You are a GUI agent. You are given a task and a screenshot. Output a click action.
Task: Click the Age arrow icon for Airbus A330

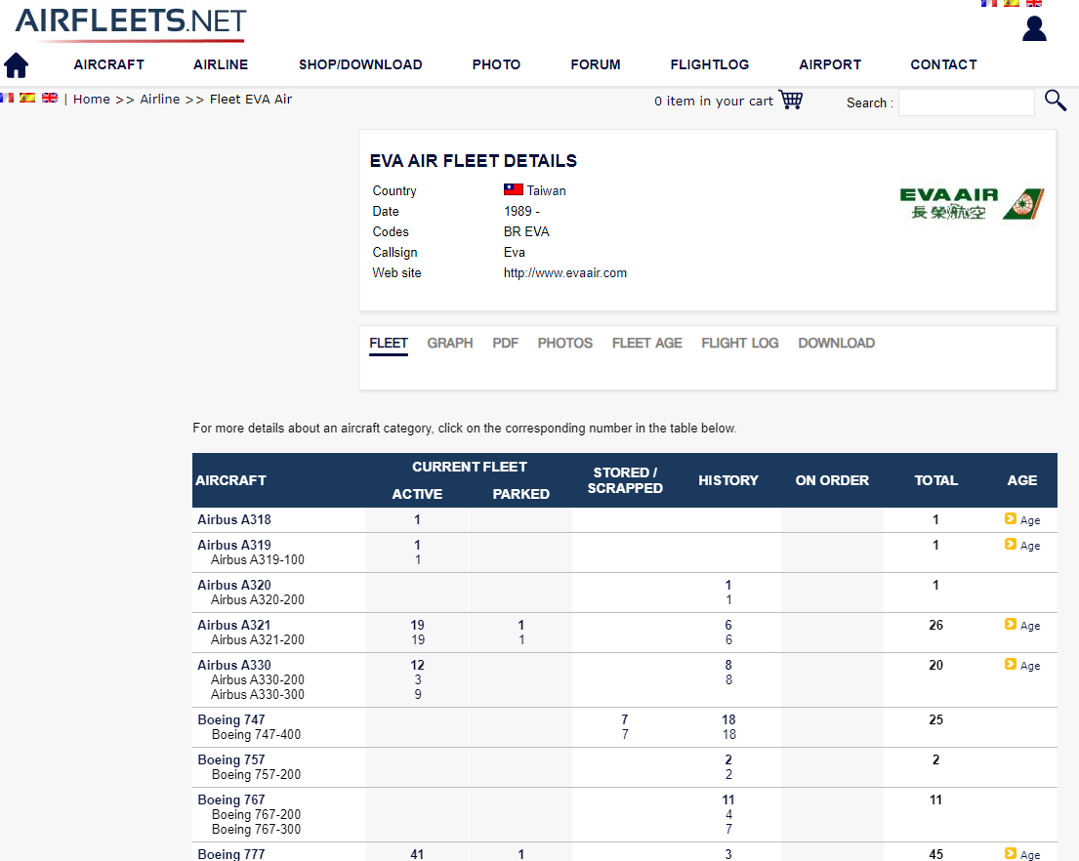(1011, 664)
